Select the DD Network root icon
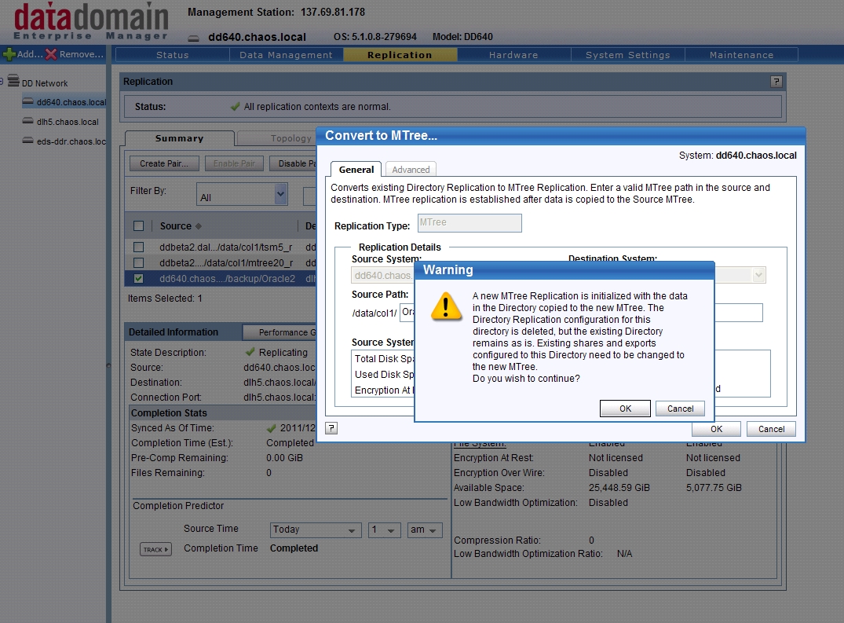The image size is (844, 623). tap(14, 82)
